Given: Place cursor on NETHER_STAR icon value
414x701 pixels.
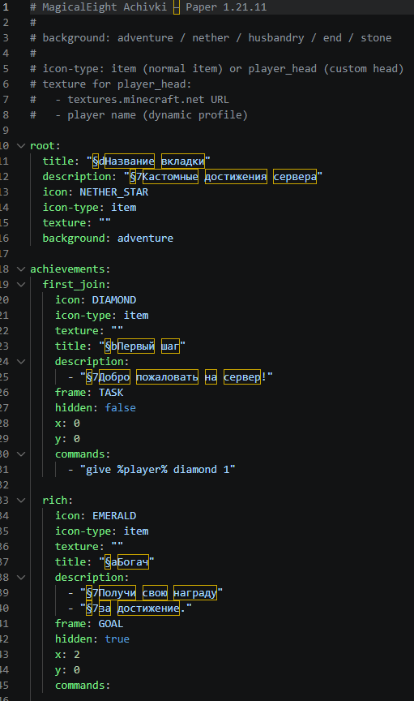Looking at the screenshot, I should 114,192.
